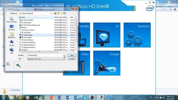Open Skype from the taskbar

pyautogui.click(x=84, y=97)
